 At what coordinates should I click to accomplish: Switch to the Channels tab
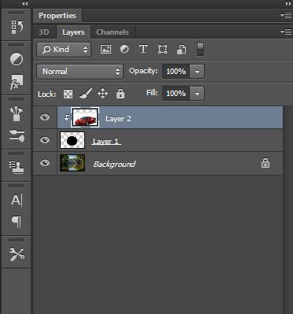pos(113,32)
